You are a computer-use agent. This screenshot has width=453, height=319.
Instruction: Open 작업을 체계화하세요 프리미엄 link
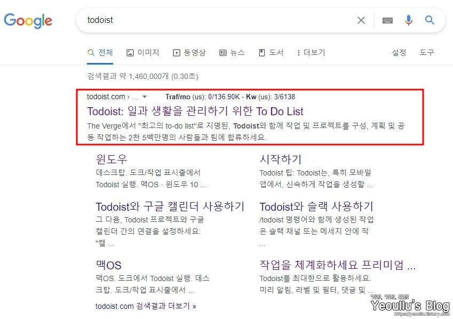(337, 265)
